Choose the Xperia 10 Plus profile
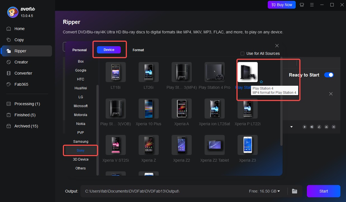The height and width of the screenshot is (202, 346). click(149, 109)
